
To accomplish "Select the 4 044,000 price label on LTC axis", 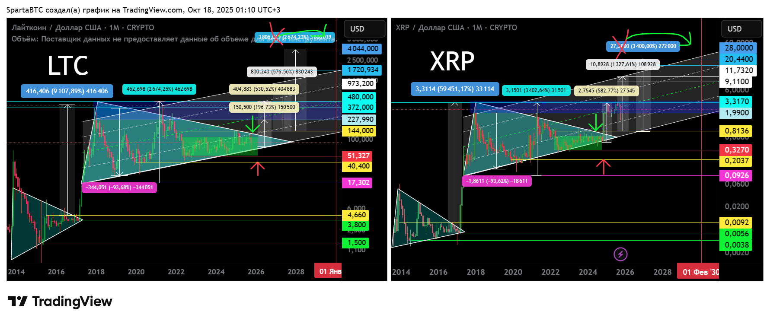I will [x=362, y=48].
